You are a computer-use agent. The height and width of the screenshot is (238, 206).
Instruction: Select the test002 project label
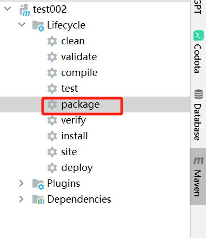click(50, 9)
